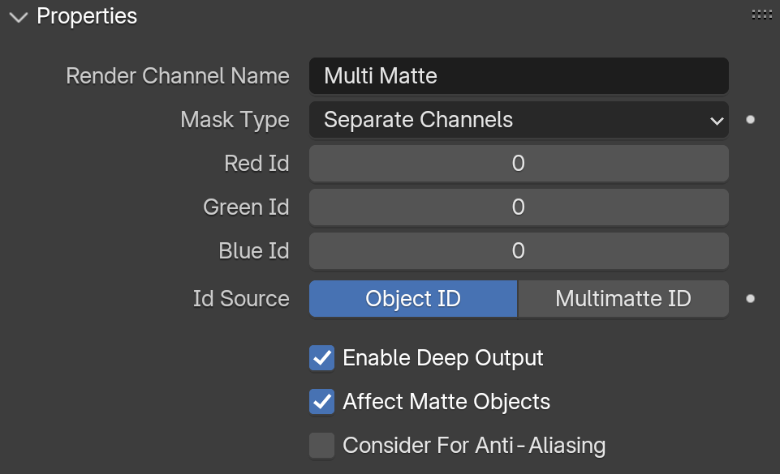Click the Affect Matte Objects label text
The width and height of the screenshot is (780, 474).
point(446,402)
